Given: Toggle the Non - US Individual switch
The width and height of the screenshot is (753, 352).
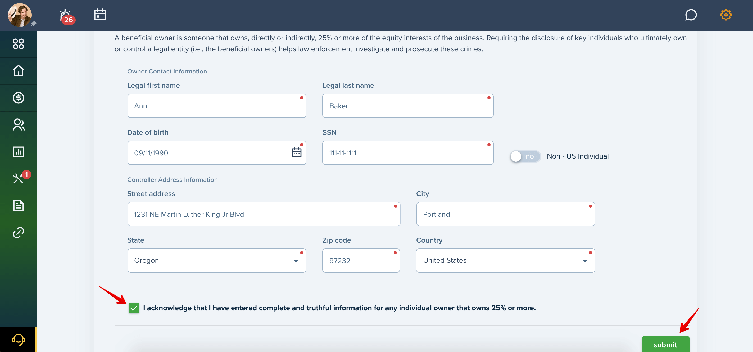Looking at the screenshot, I should tap(525, 156).
